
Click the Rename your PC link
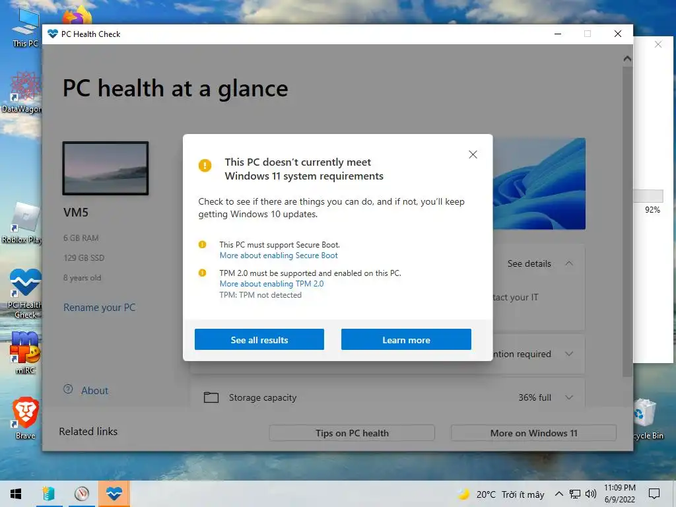[x=99, y=308]
